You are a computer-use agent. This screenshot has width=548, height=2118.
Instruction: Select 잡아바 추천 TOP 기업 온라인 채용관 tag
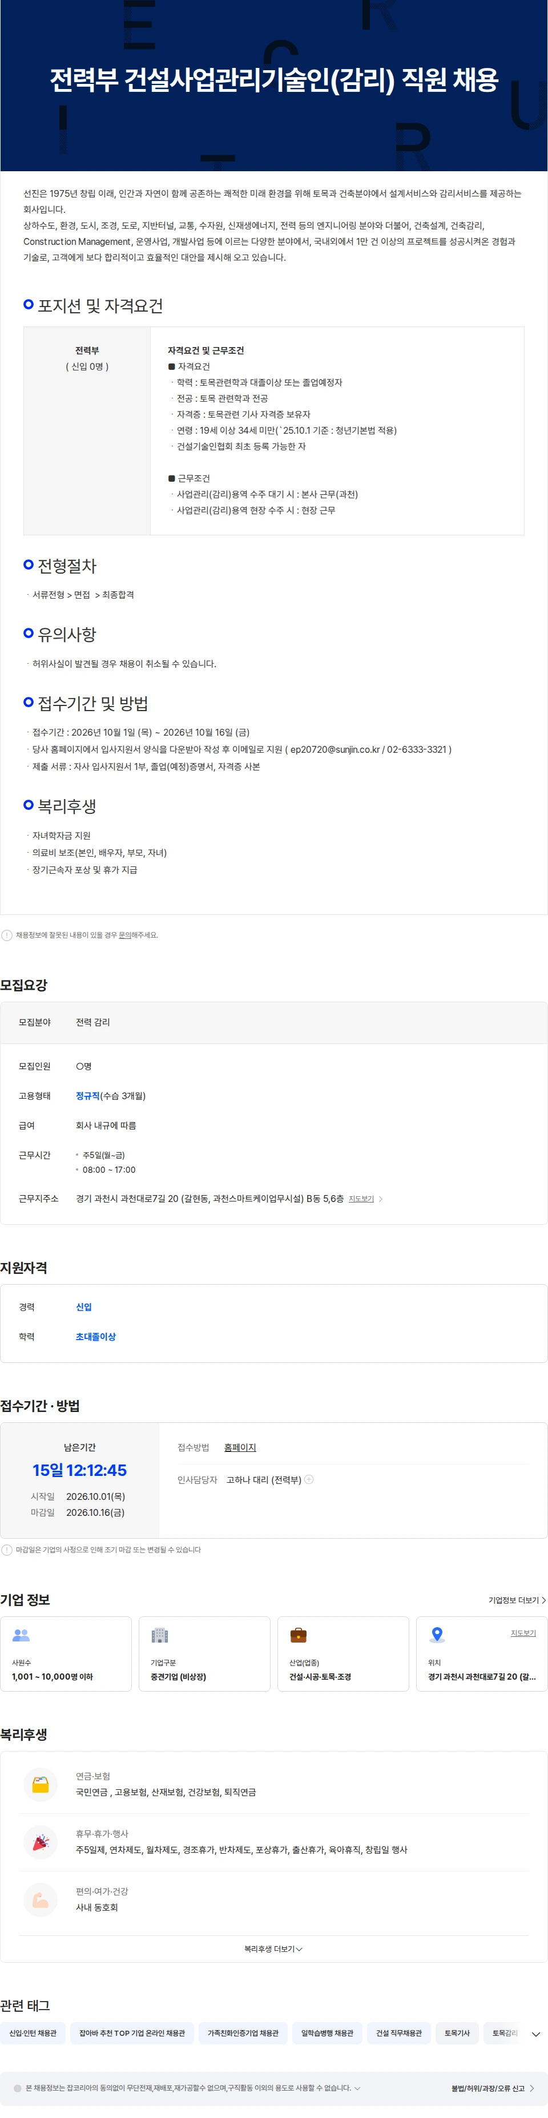(132, 2034)
